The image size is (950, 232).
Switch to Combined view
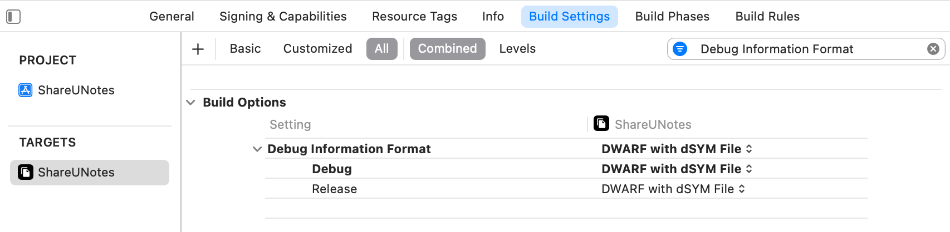(447, 49)
